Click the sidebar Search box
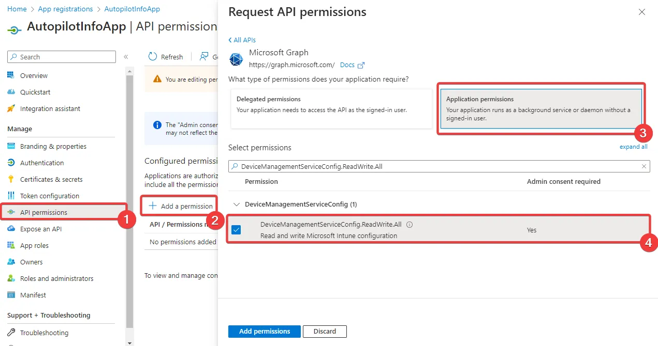The height and width of the screenshot is (346, 658). [x=62, y=57]
